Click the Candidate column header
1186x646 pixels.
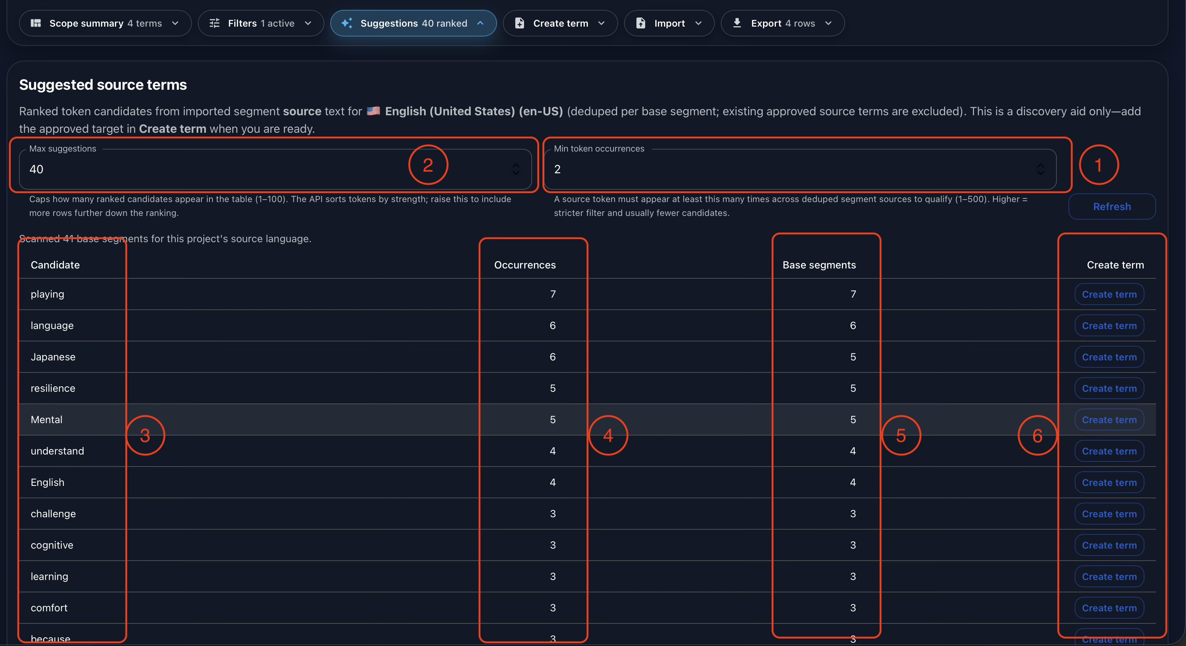[55, 264]
